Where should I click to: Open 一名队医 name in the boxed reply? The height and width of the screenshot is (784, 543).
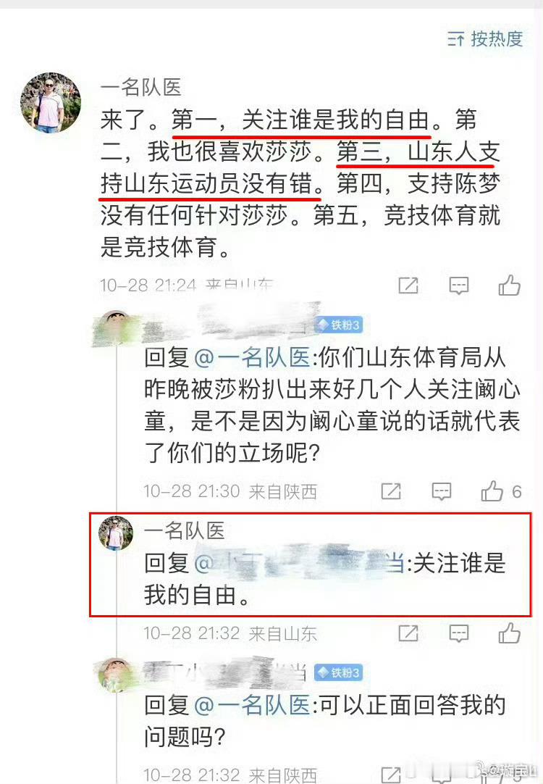click(x=185, y=530)
